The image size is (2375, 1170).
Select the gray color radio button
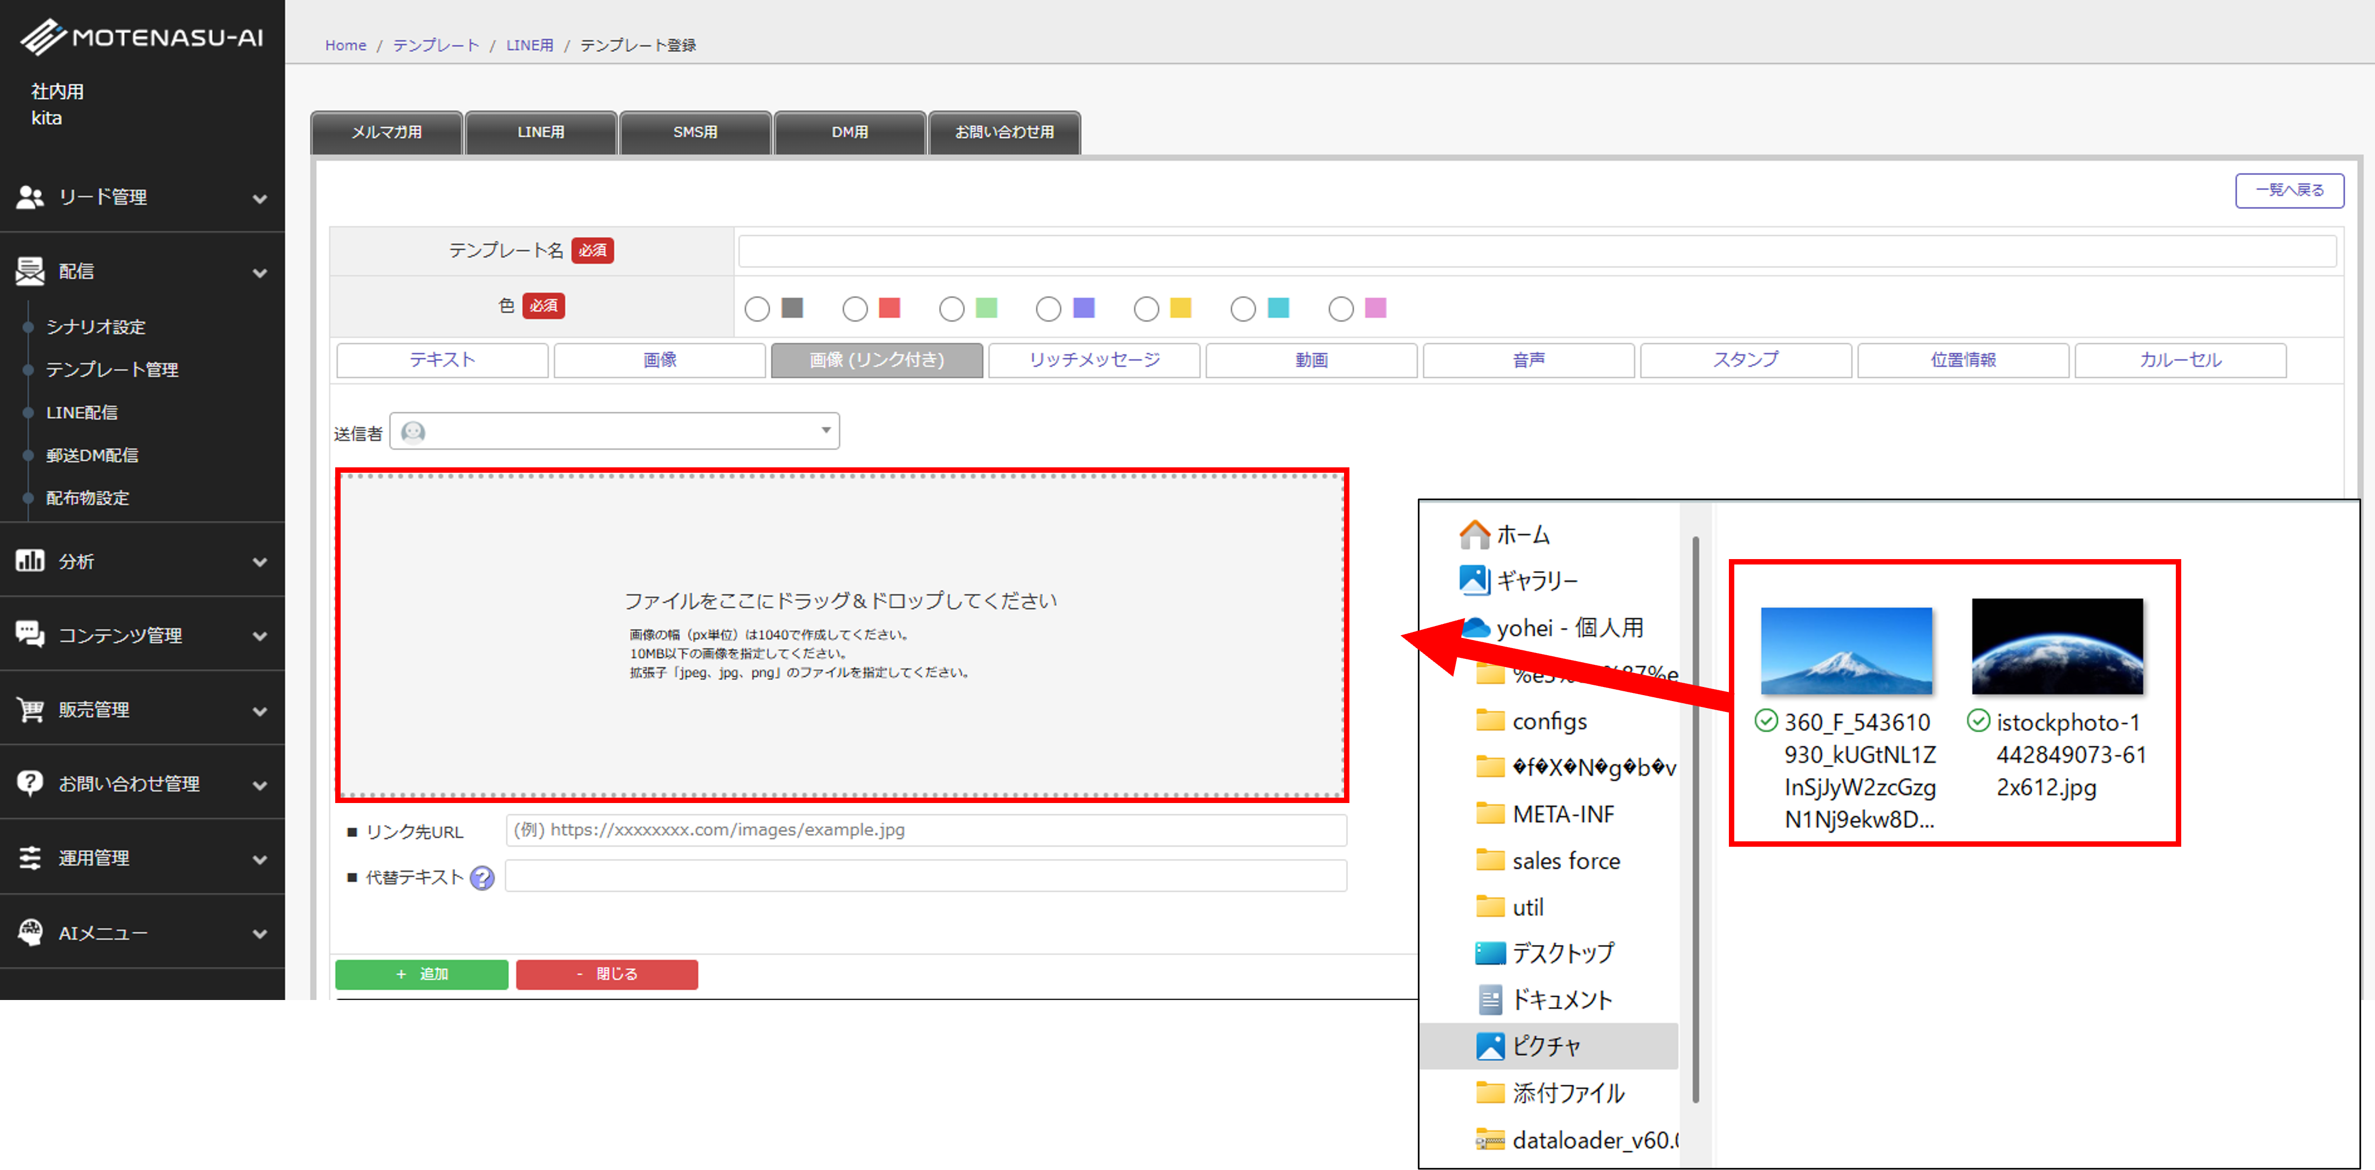[757, 309]
